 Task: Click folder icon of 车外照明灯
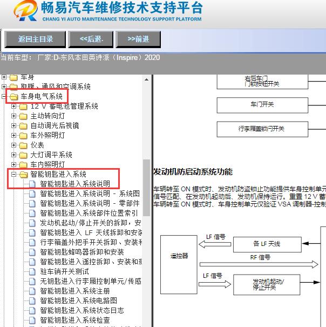coord(23,136)
